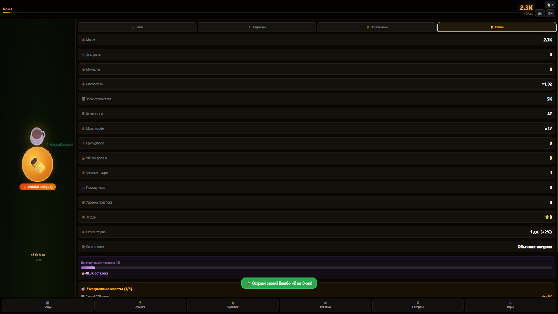Open the Игры section
Viewport: 558px width, 314px height.
coord(510,305)
